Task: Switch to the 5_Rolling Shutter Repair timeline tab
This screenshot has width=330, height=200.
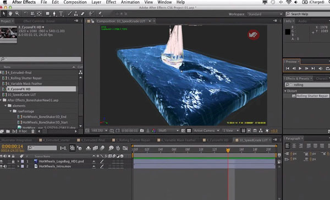Action: pyautogui.click(x=133, y=140)
